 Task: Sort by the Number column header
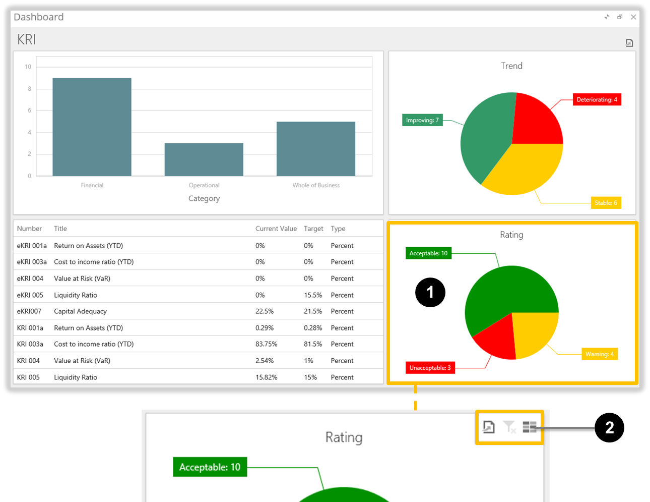[x=29, y=229]
